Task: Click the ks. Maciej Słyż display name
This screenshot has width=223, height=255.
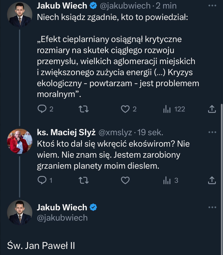Action: [66, 132]
